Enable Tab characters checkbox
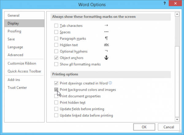Image resolution: width=184 pixels, height=135 pixels. point(56,26)
